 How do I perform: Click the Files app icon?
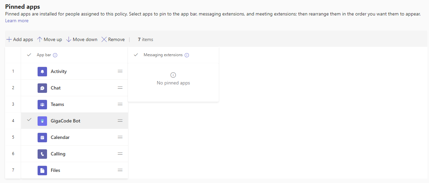tap(42, 170)
